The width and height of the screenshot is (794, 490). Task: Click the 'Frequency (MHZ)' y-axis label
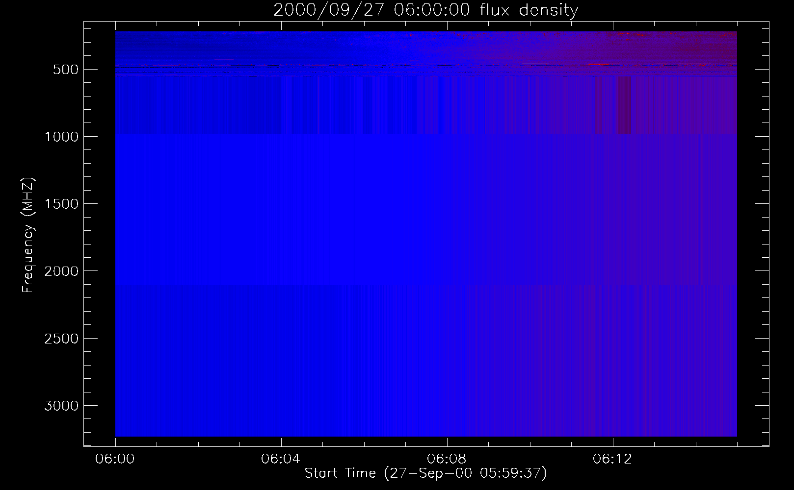pos(28,235)
